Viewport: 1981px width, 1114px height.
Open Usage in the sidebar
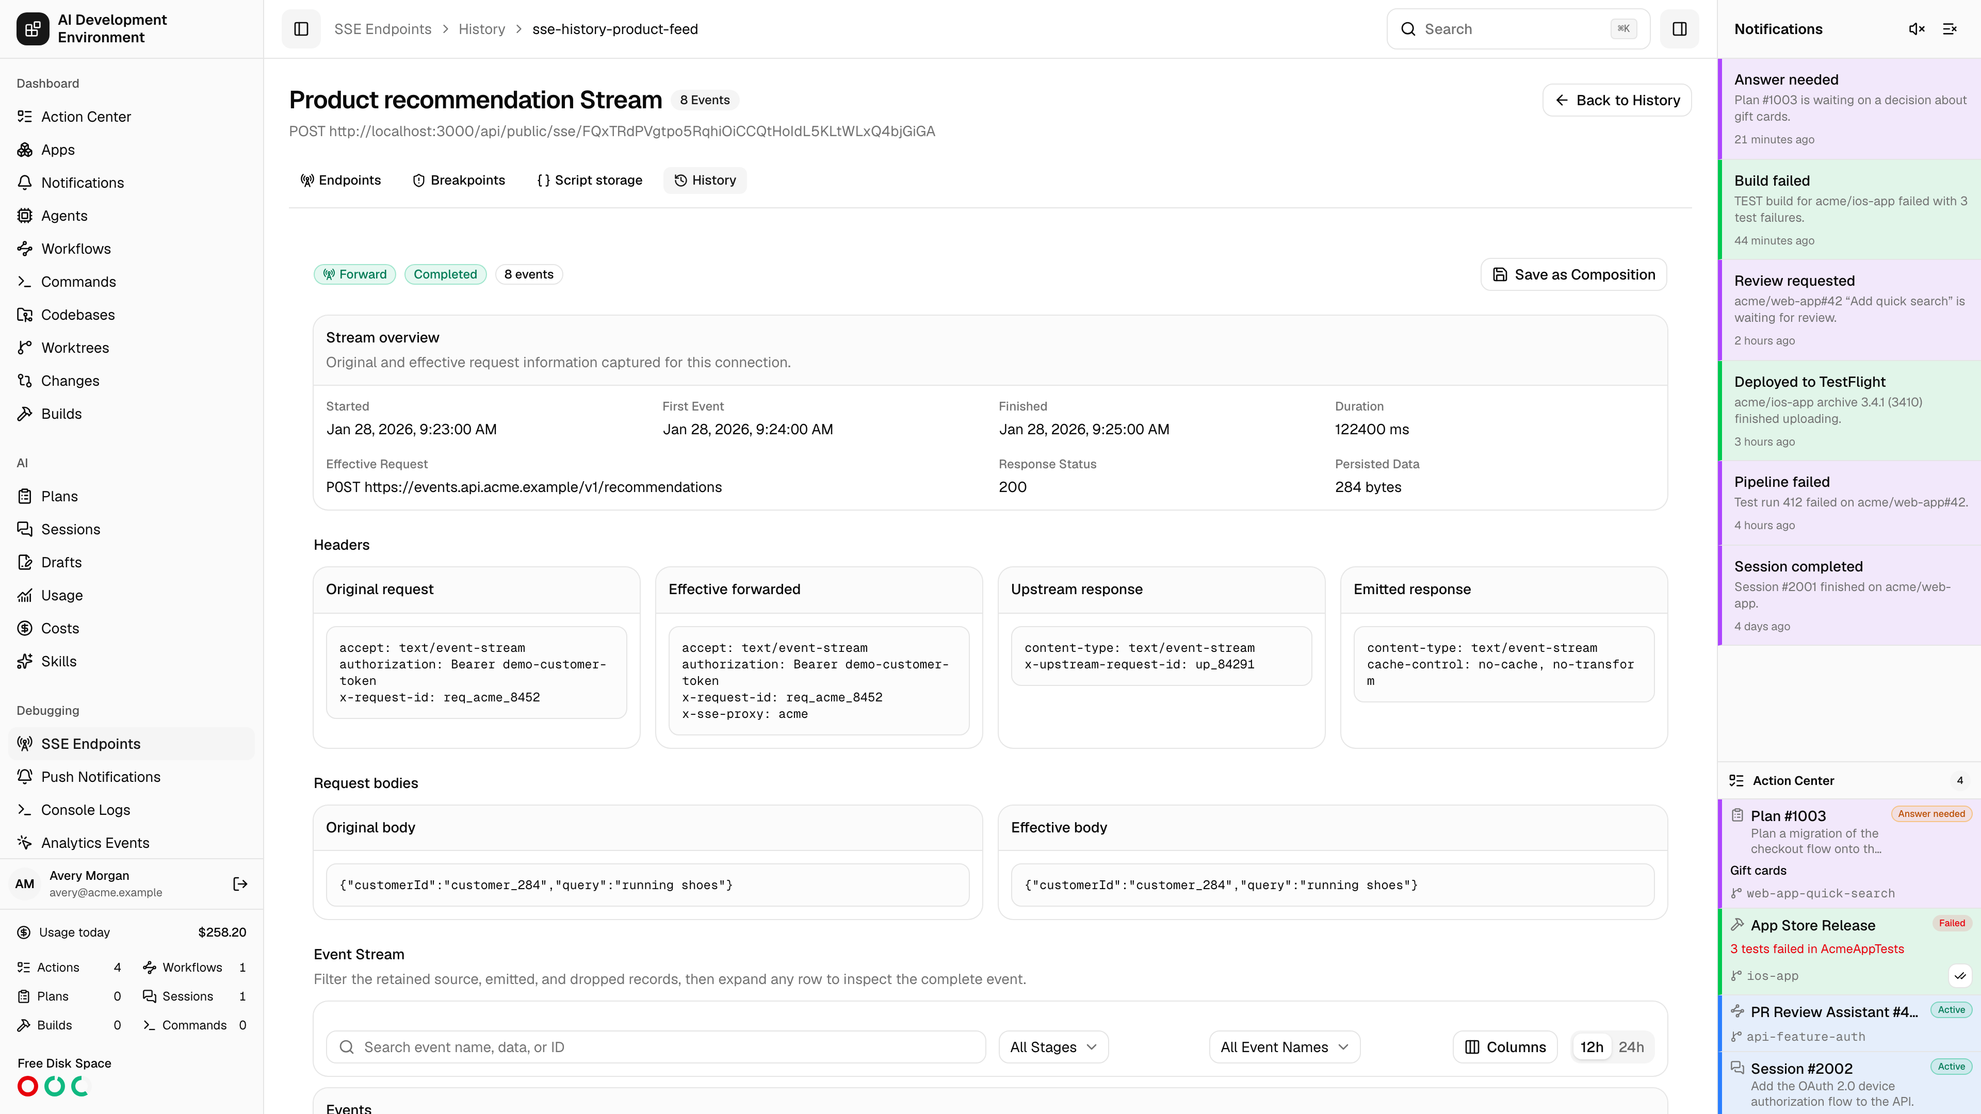click(x=132, y=596)
